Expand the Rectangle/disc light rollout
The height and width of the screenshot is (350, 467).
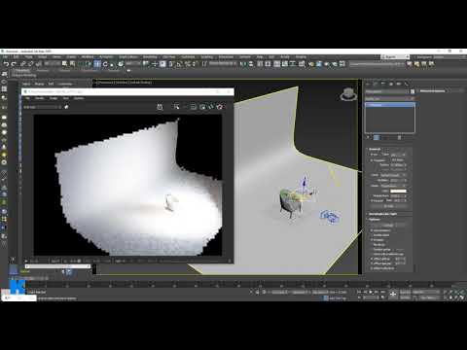(x=383, y=214)
